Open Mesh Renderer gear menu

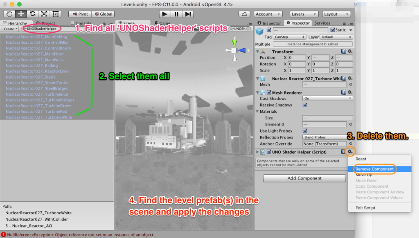(x=350, y=92)
